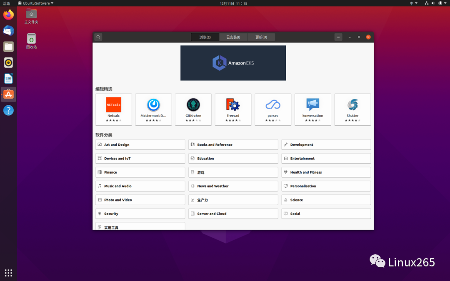Open the Social category
450x281 pixels.
click(x=326, y=214)
